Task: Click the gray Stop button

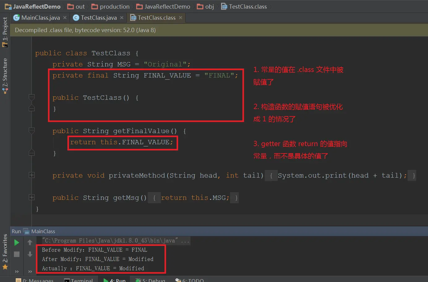Action: tap(17, 254)
